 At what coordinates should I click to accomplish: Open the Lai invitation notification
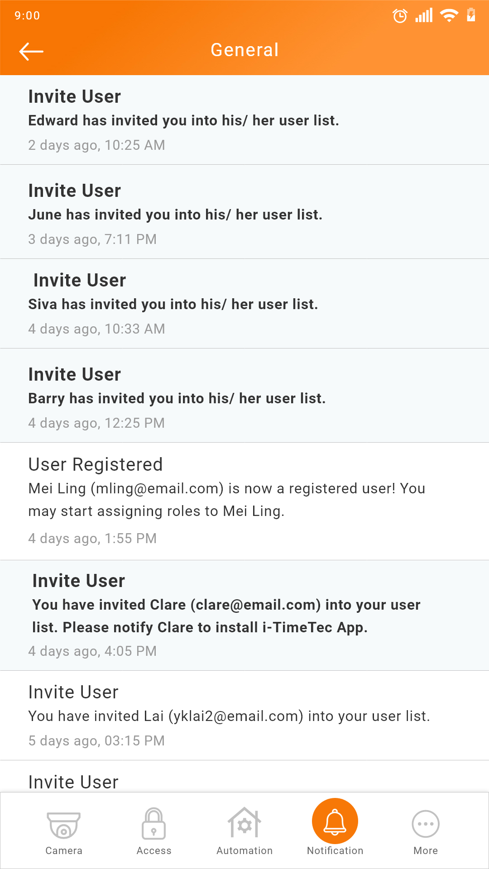pyautogui.click(x=244, y=716)
